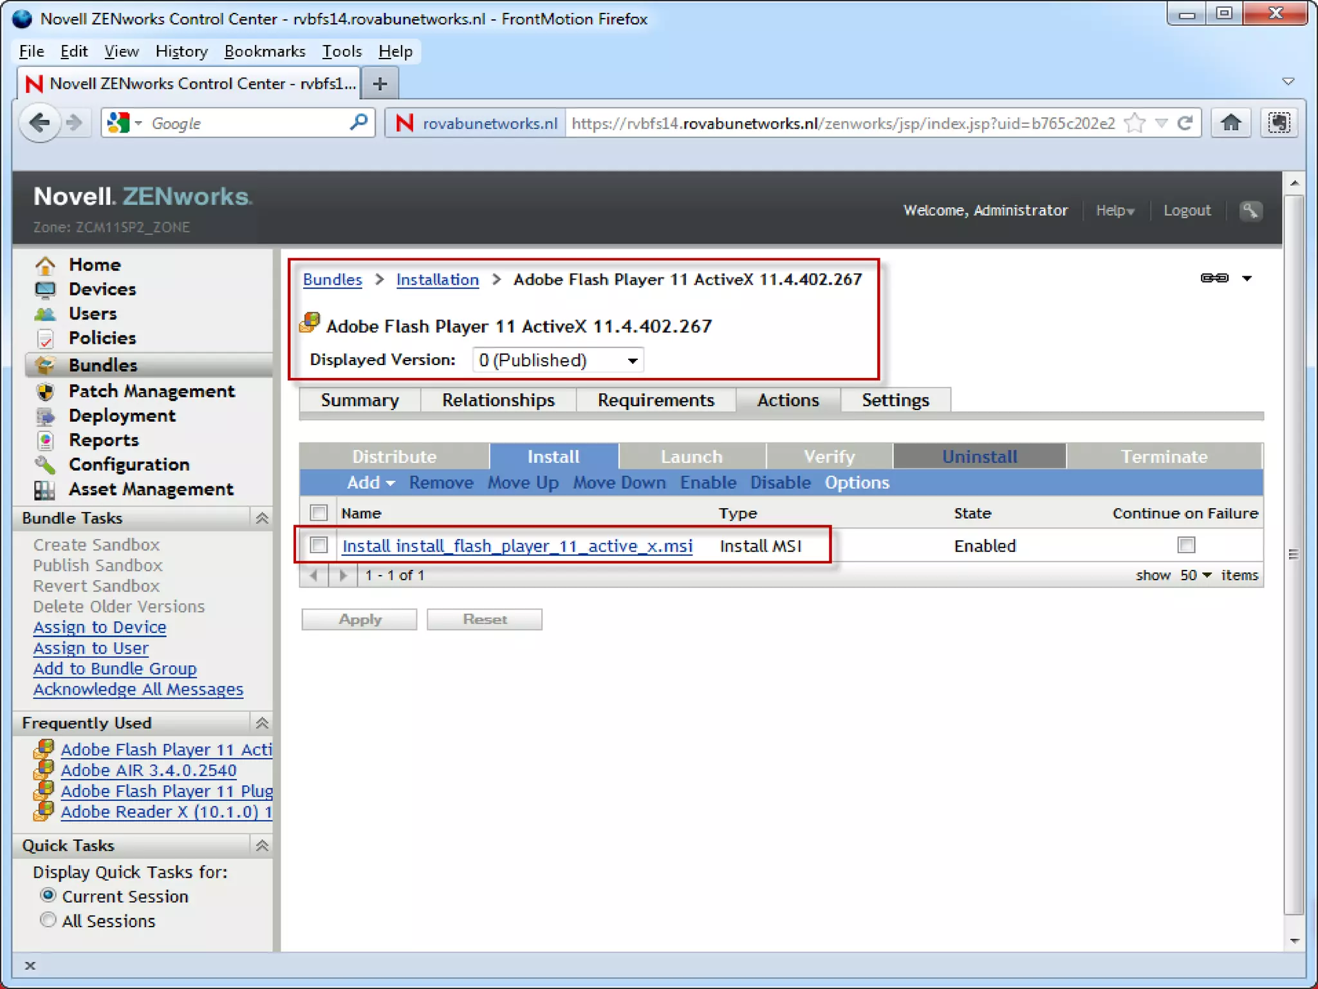Click the bookmark star icon
This screenshot has width=1318, height=989.
pyautogui.click(x=1135, y=123)
